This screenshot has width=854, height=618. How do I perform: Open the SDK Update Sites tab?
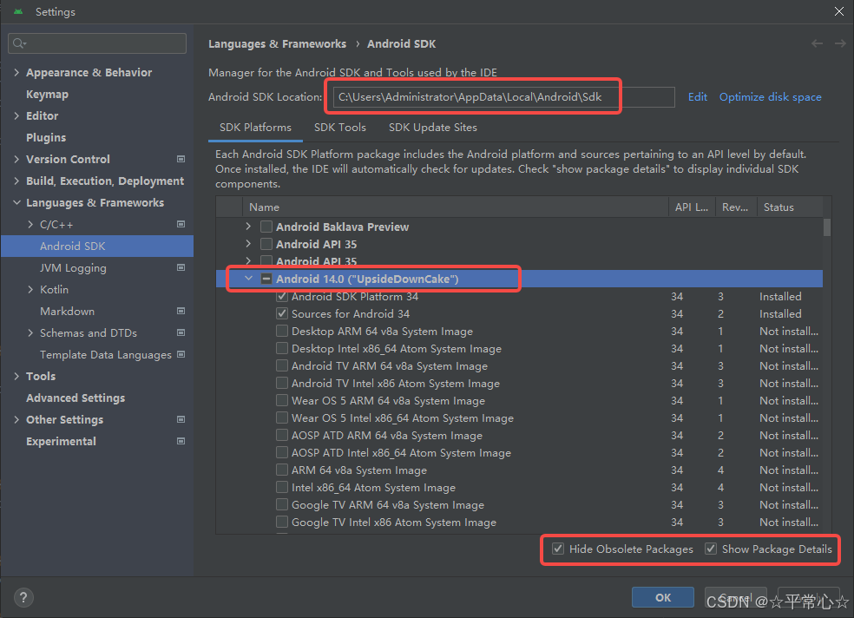pos(432,127)
